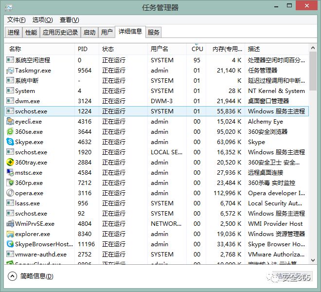Screen dimensions: 321x292
Task: Collapse to 简略信息 view
Action: [x=31, y=276]
